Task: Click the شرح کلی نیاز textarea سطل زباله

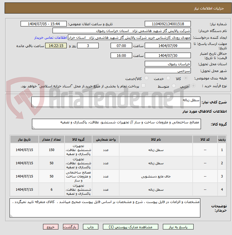Action: (116, 102)
